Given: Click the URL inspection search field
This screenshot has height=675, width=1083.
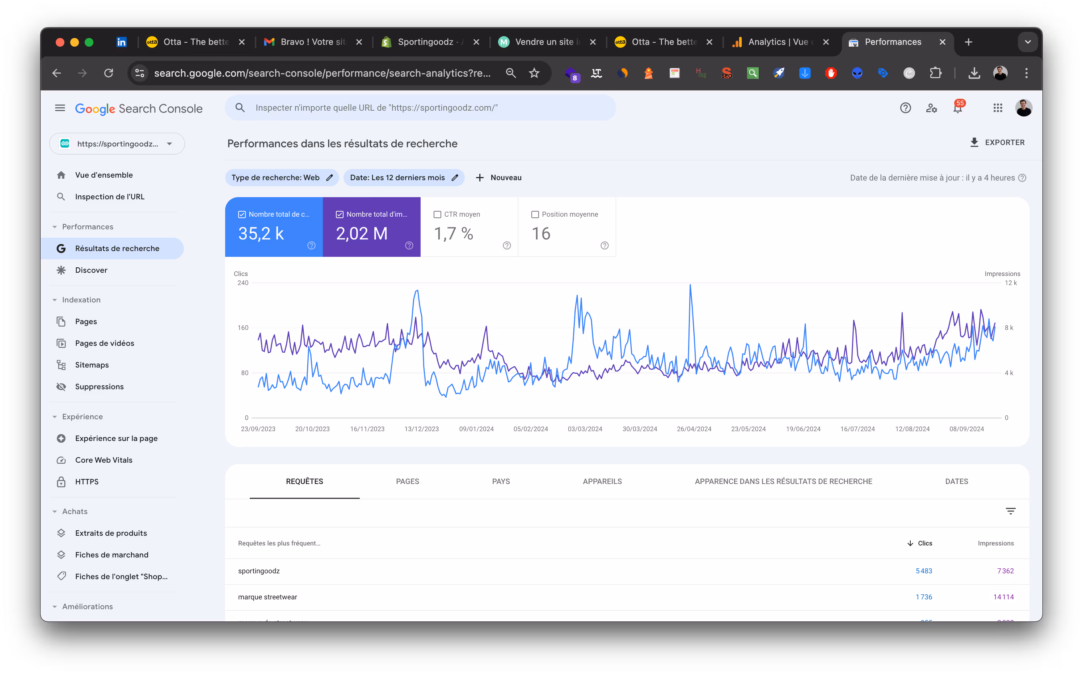Looking at the screenshot, I should coord(420,108).
